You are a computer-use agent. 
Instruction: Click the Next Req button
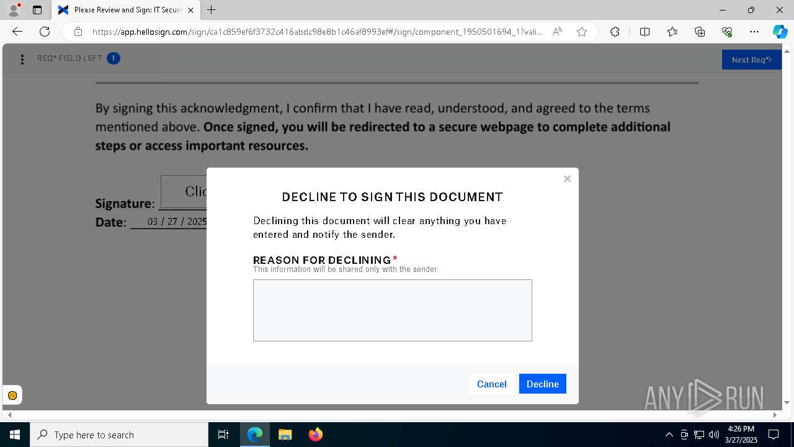[751, 60]
